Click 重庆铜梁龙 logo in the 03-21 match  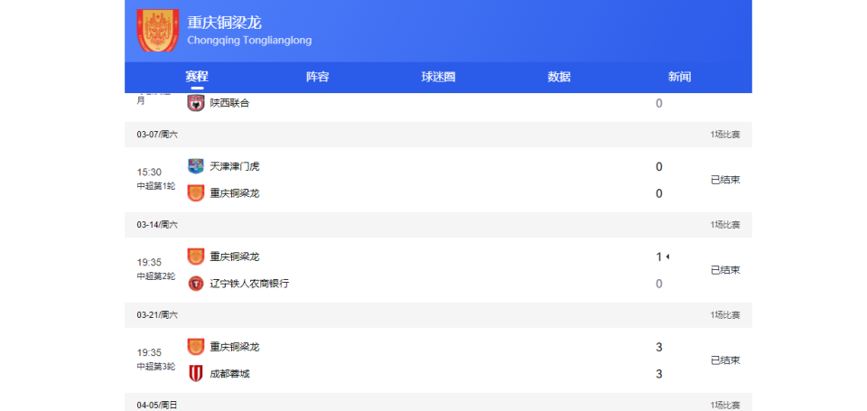tap(196, 347)
